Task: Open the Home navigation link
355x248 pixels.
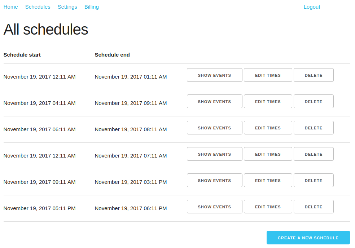Action: [x=11, y=7]
